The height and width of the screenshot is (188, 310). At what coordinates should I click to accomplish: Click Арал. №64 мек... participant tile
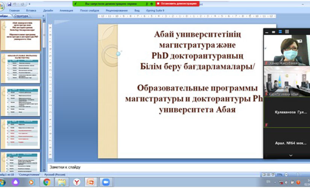point(287,143)
